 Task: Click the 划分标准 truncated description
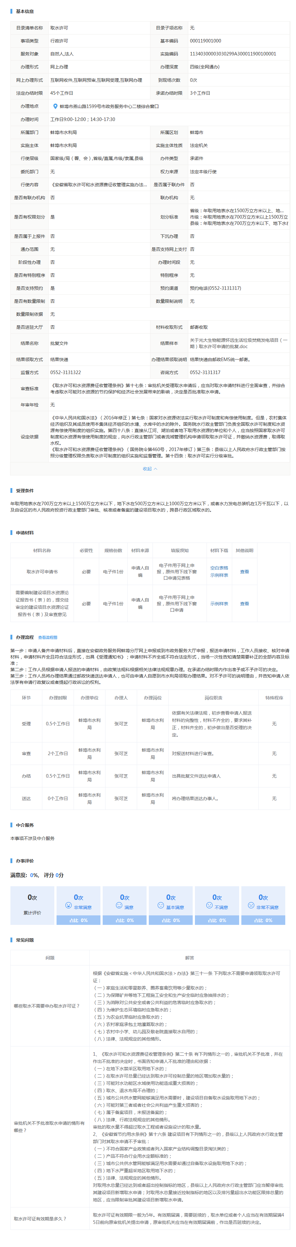click(x=239, y=217)
